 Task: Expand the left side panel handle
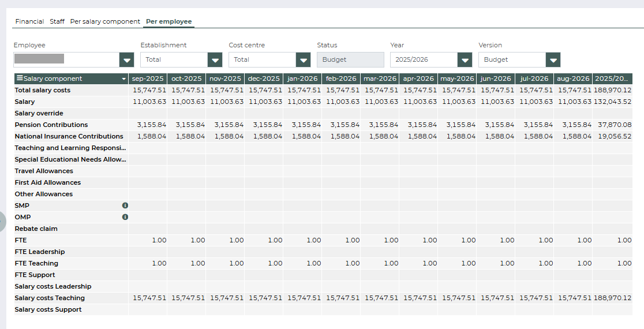2,220
